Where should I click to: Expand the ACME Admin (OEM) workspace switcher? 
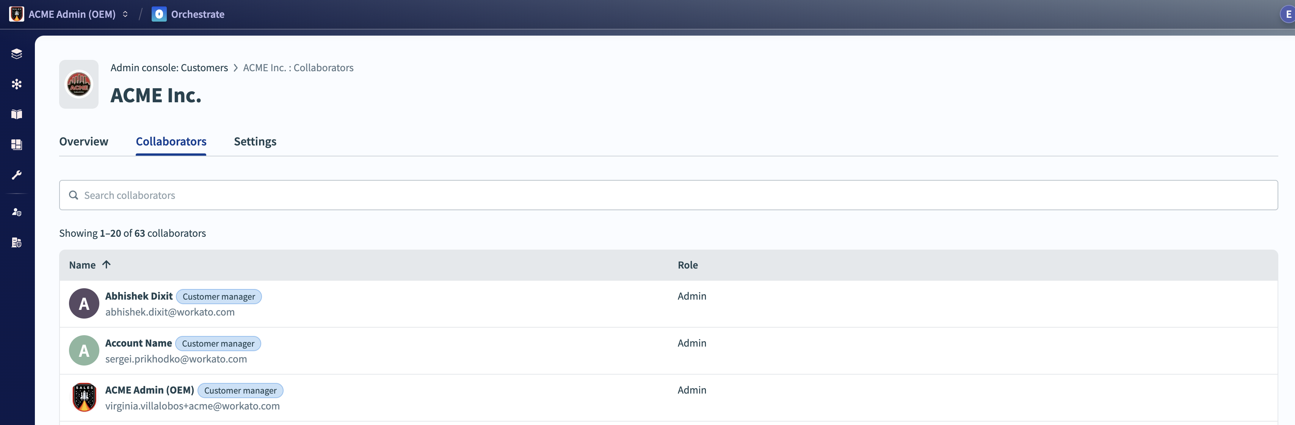125,14
